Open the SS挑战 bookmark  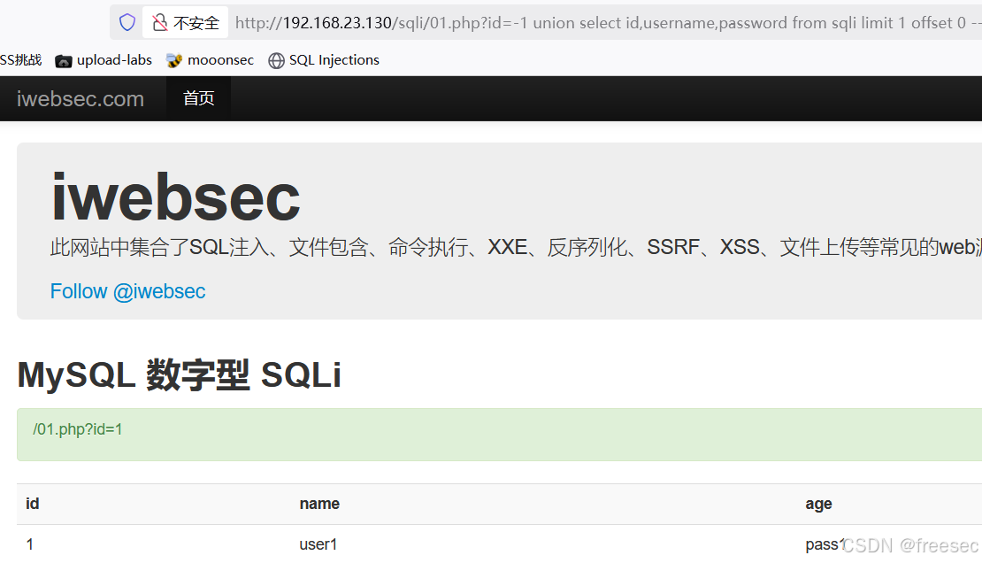point(19,60)
